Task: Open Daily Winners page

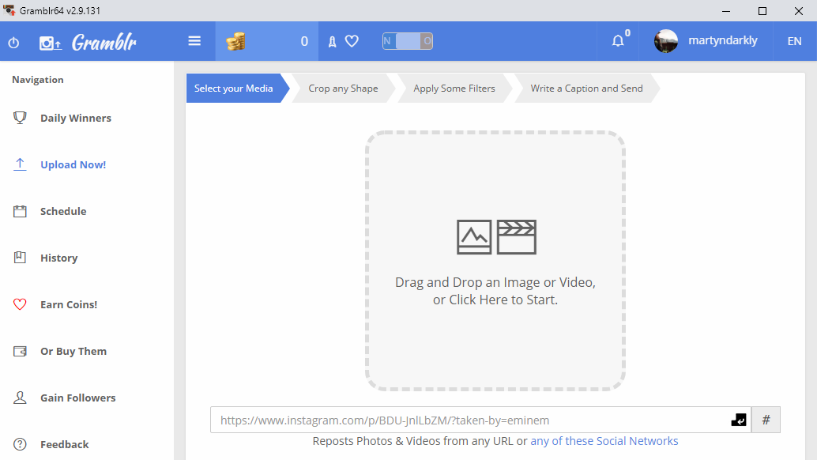Action: click(76, 119)
